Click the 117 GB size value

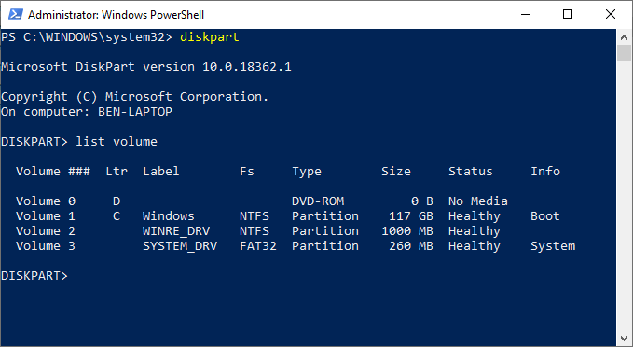(x=410, y=216)
